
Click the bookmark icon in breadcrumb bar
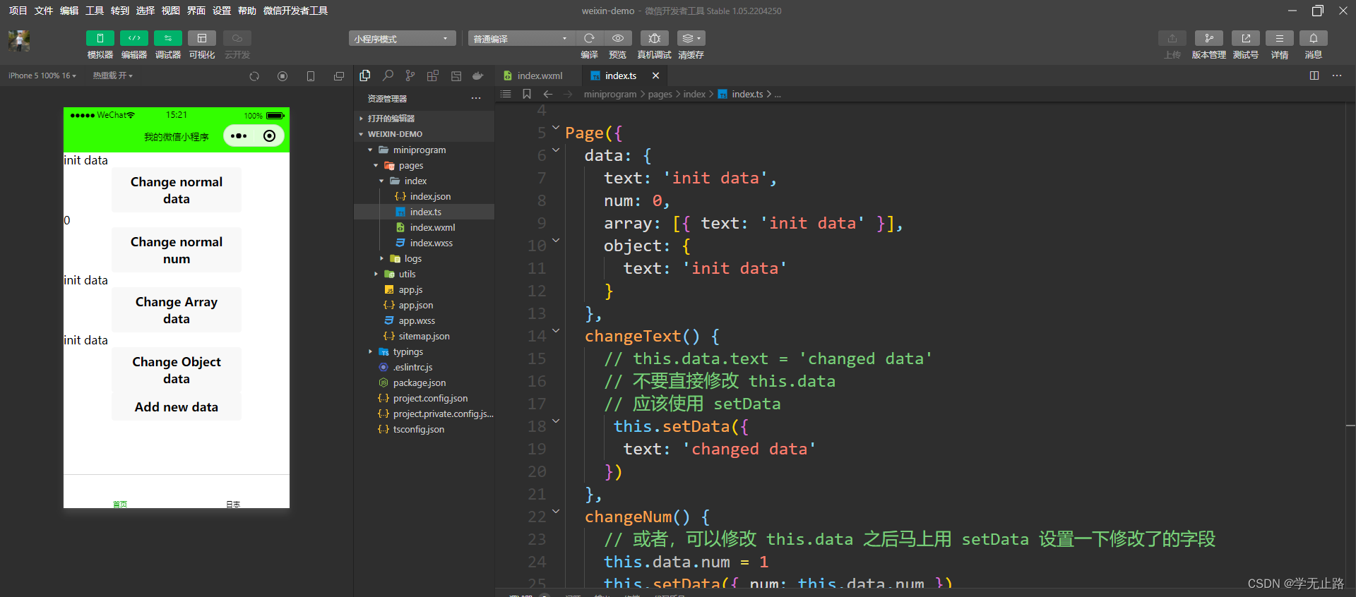[527, 94]
